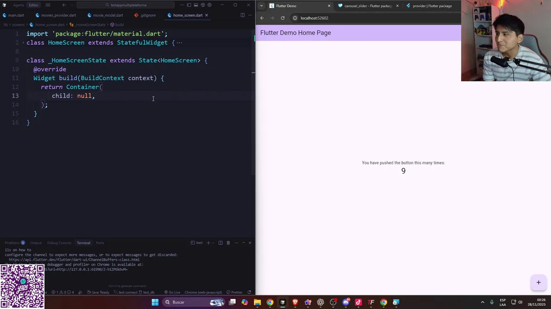The width and height of the screenshot is (551, 309).
Task: Click the test_db database status item
Action: pyautogui.click(x=147, y=292)
